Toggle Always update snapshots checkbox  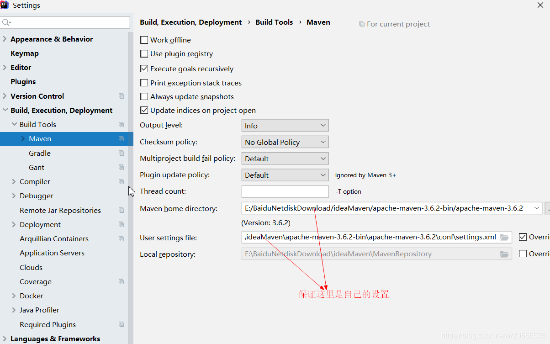144,97
